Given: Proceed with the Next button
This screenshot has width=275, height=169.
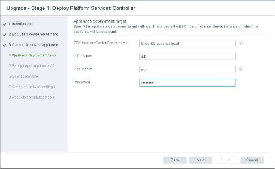Looking at the screenshot, I should click(x=200, y=160).
